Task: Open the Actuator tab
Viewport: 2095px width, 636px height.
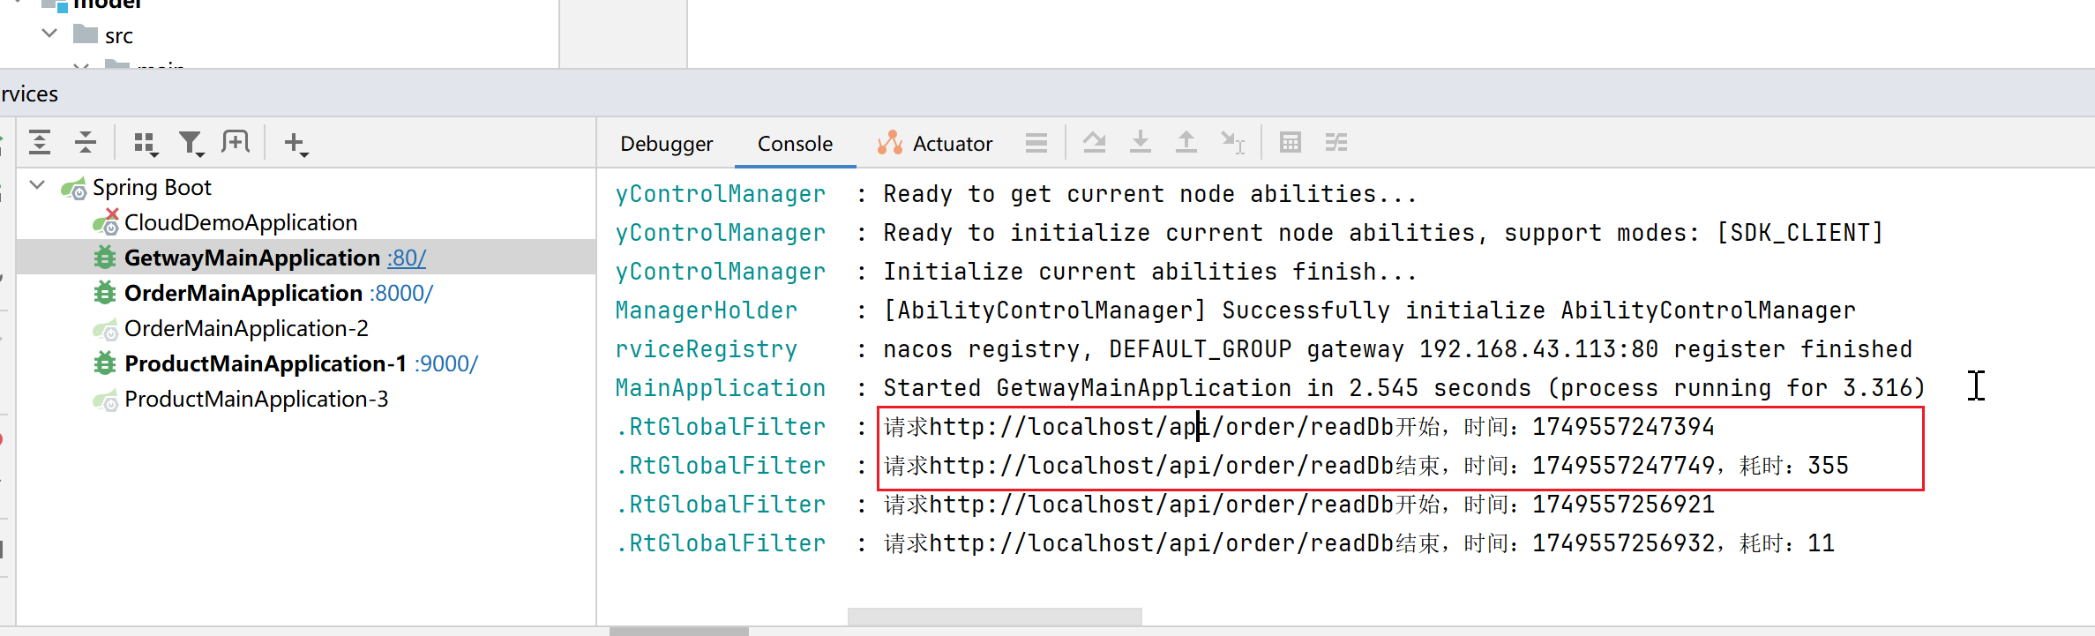Action: click(935, 144)
